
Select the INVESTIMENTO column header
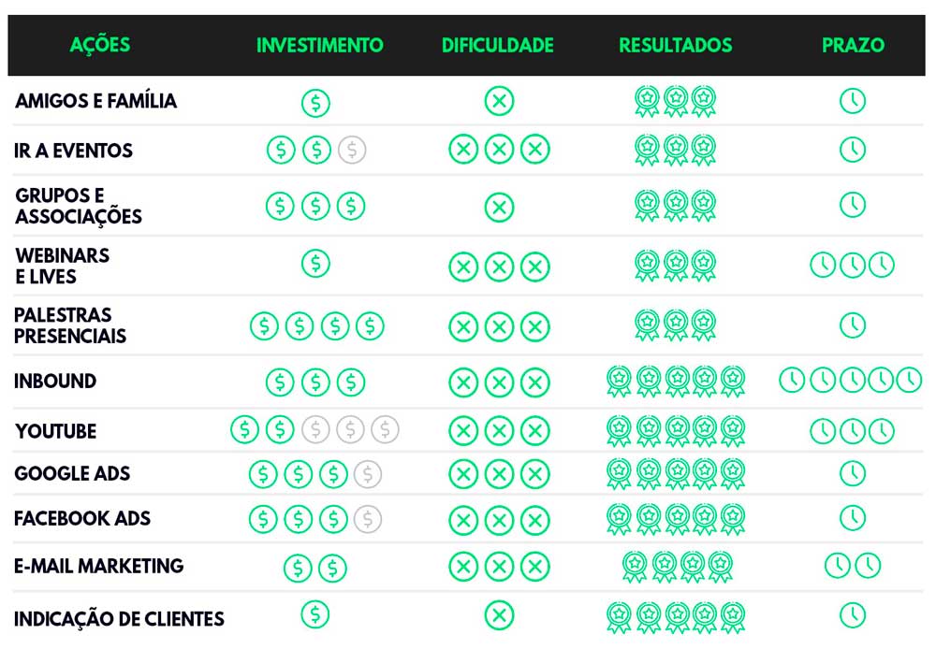(x=319, y=45)
